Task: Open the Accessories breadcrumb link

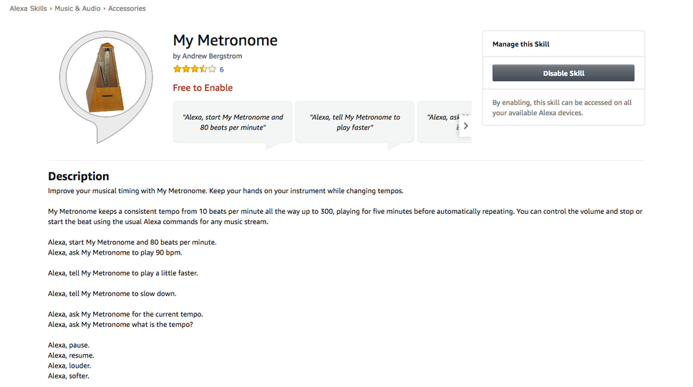Action: click(x=127, y=9)
